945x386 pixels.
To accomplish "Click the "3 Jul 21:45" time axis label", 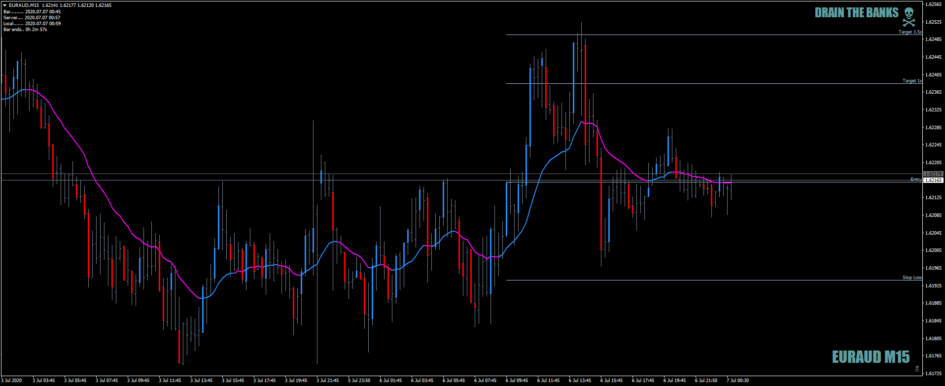I will point(328,381).
